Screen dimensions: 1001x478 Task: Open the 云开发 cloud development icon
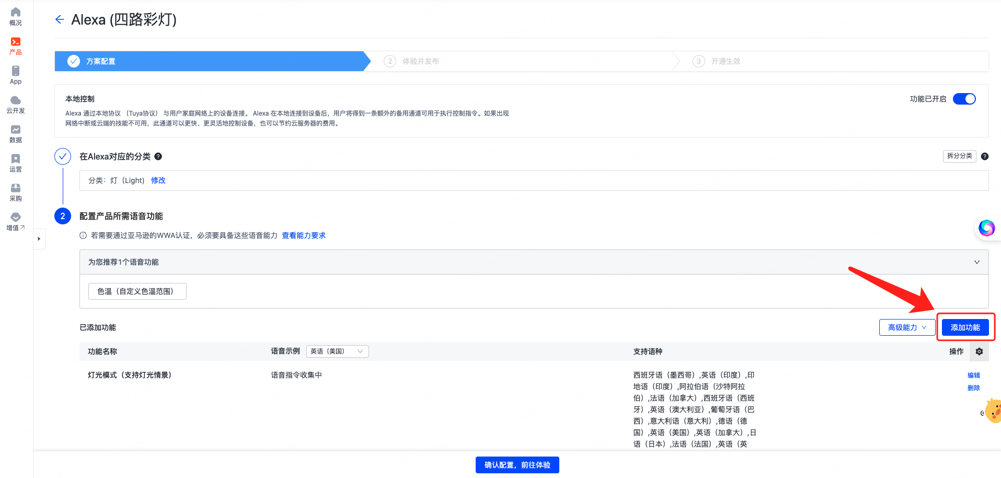point(16,105)
